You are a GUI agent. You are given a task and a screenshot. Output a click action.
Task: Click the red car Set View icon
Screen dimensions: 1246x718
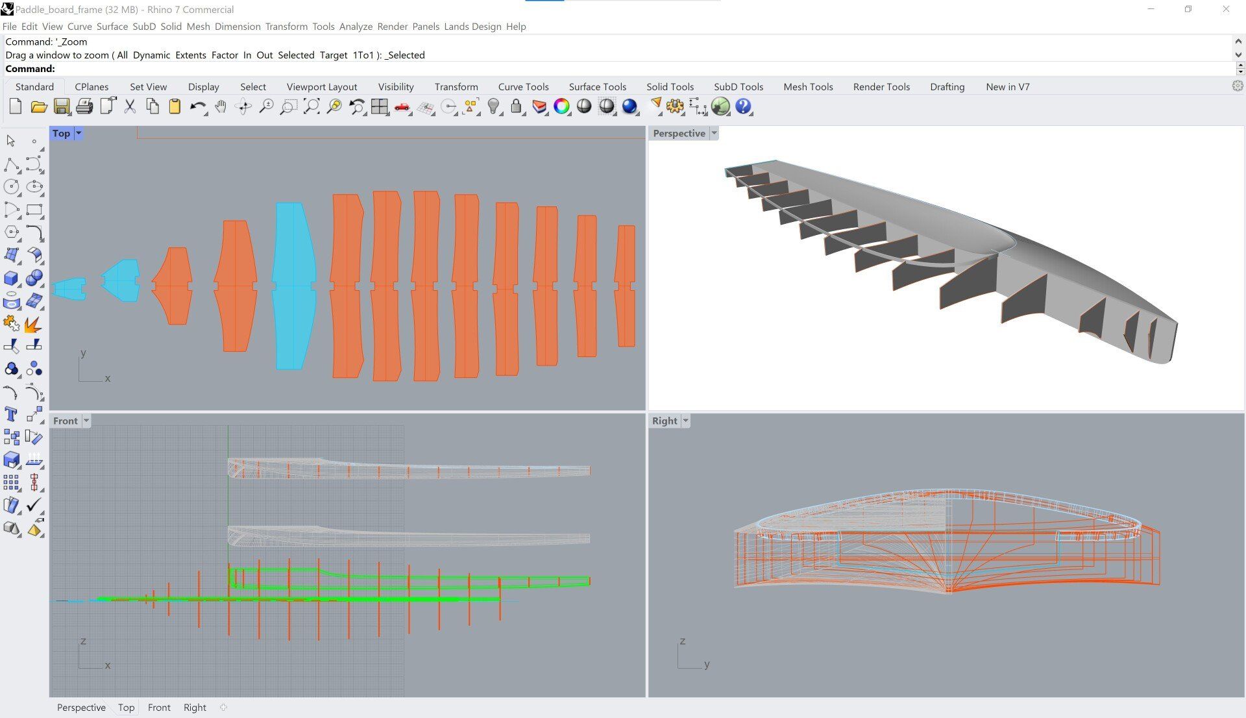(x=402, y=106)
